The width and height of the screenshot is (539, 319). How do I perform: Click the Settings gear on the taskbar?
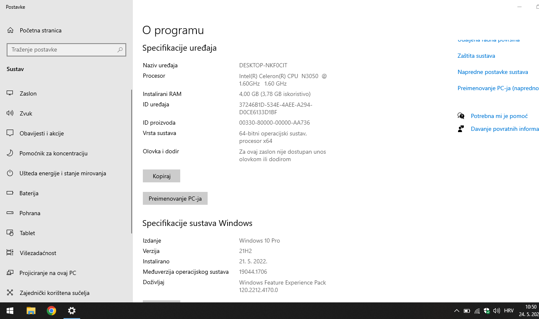(72, 311)
